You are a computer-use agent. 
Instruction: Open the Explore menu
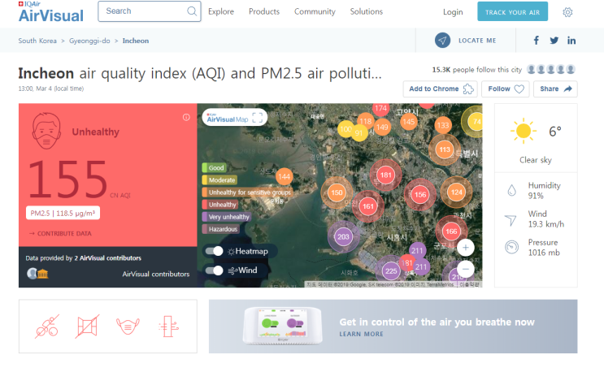tap(221, 12)
